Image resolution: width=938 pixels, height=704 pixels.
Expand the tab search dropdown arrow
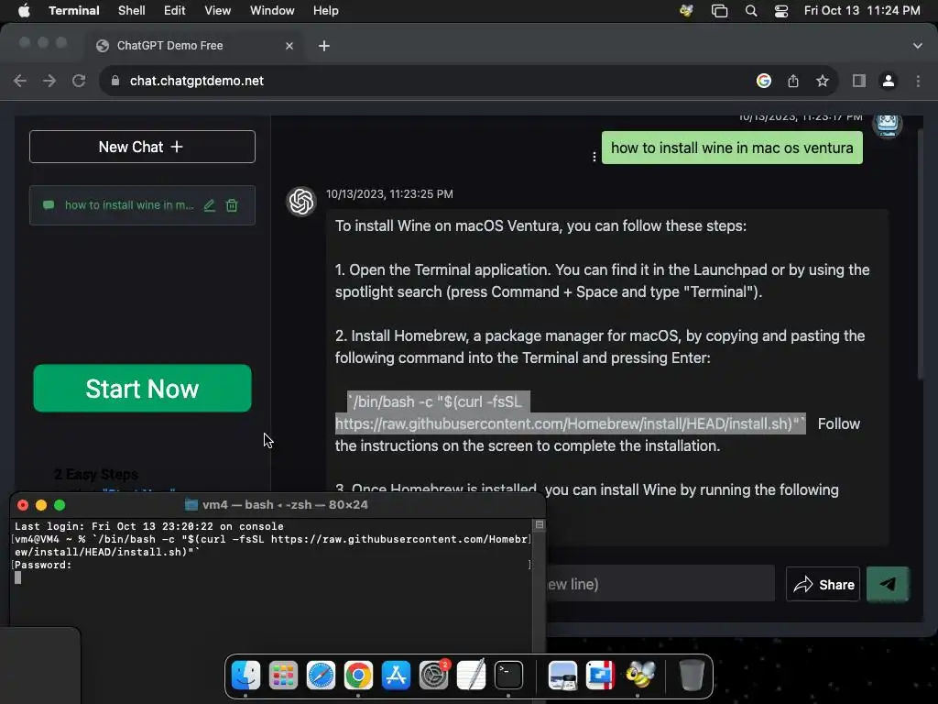(x=918, y=46)
